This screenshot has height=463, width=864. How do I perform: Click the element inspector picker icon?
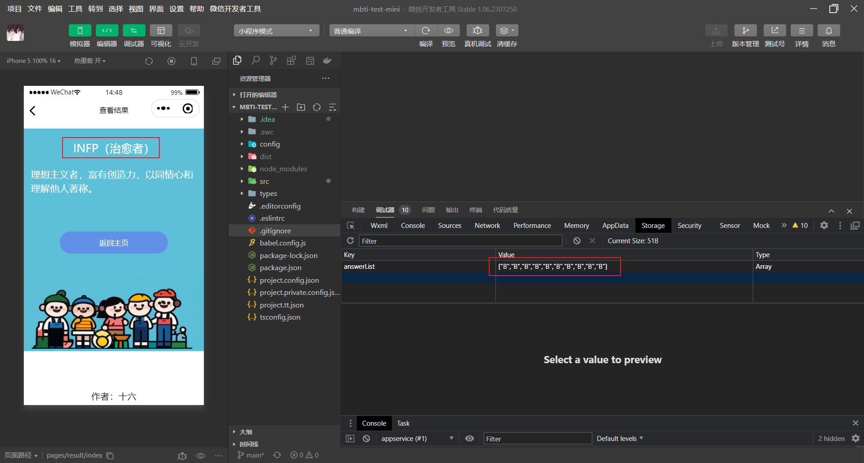pyautogui.click(x=351, y=225)
